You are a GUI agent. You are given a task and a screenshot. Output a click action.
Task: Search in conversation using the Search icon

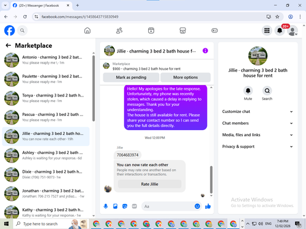click(x=267, y=91)
